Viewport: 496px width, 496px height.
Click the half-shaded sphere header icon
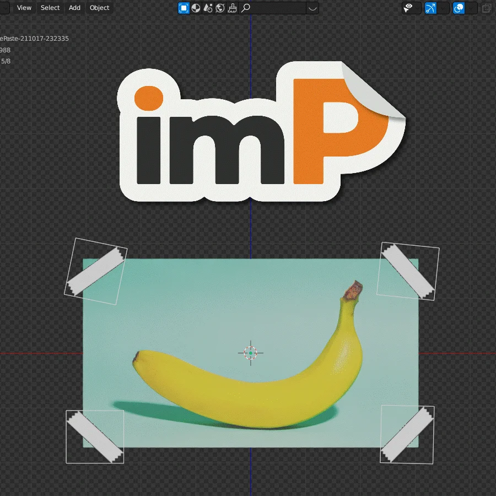click(x=196, y=8)
